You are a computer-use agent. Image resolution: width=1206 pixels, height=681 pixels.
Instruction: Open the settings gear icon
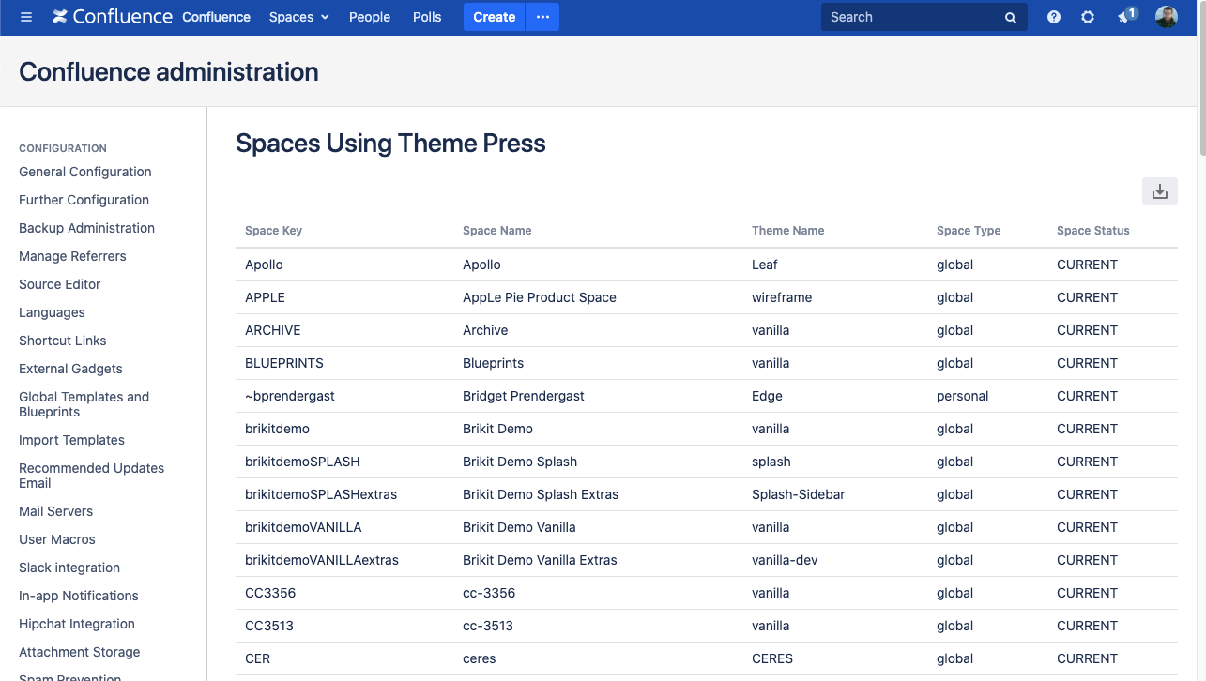coord(1088,17)
